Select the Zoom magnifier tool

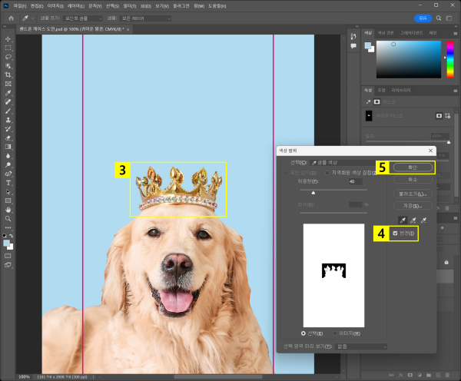pos(8,217)
